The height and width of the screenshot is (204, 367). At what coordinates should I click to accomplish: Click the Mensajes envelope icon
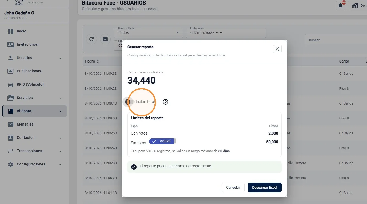10,124
